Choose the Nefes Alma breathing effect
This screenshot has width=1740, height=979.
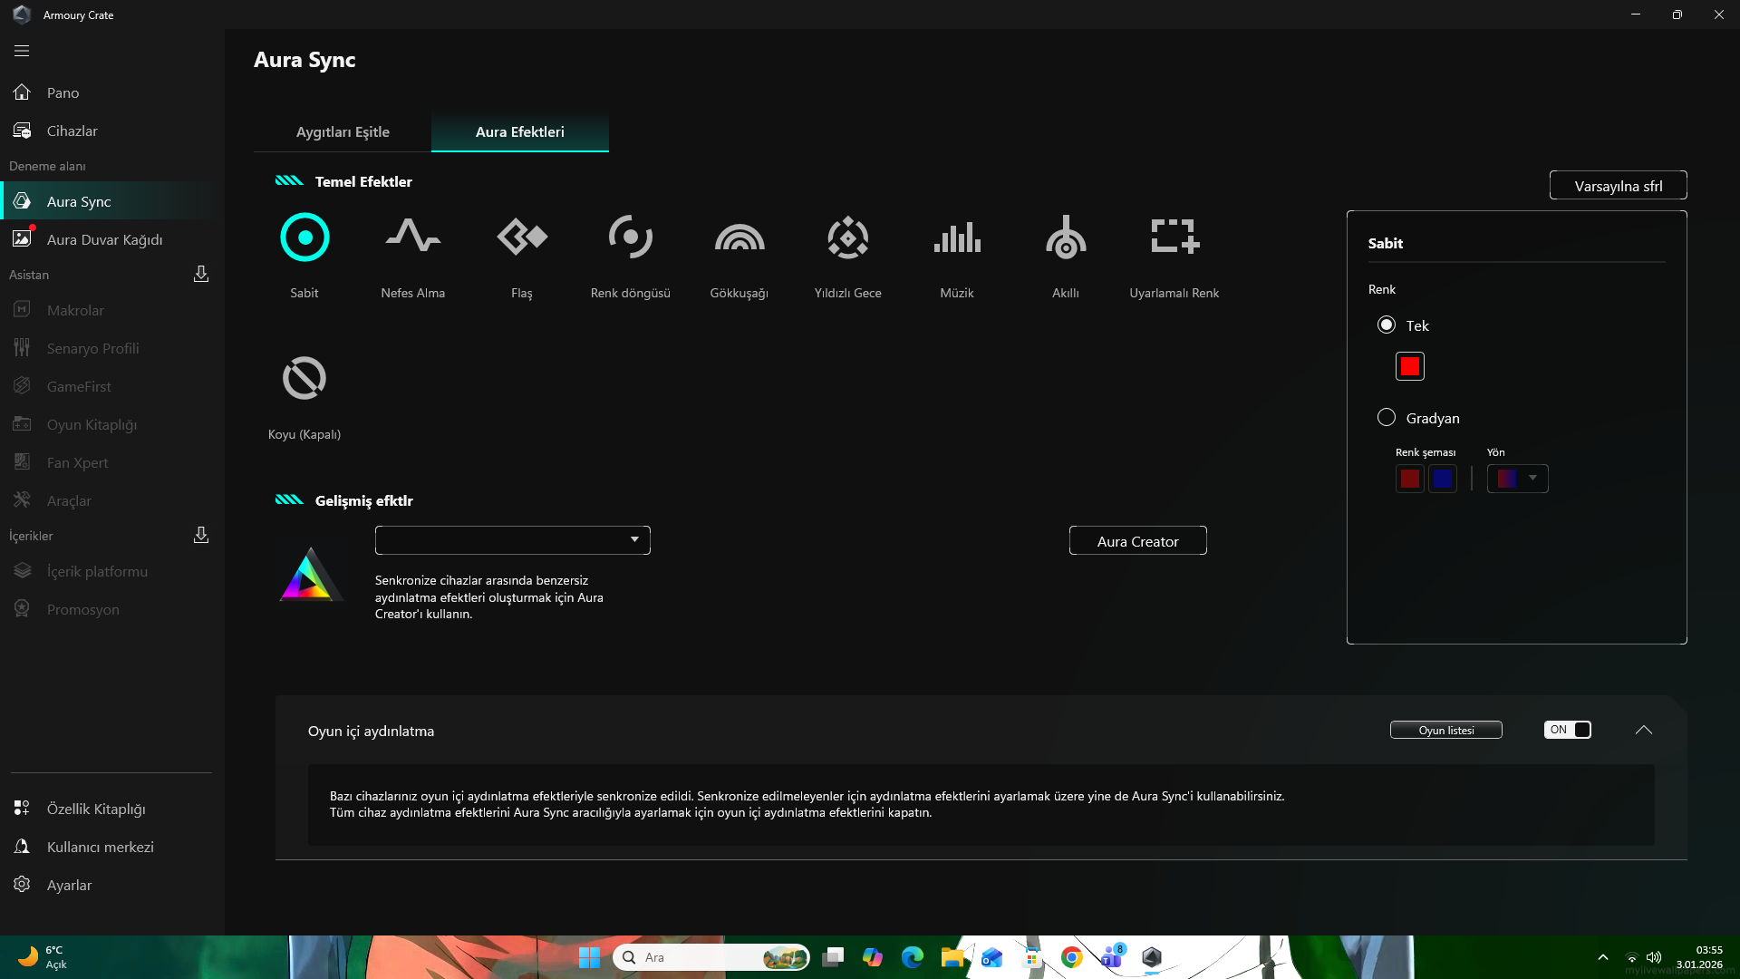click(x=413, y=236)
